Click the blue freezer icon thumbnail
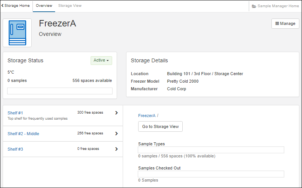The image size is (302, 188). click(x=17, y=33)
